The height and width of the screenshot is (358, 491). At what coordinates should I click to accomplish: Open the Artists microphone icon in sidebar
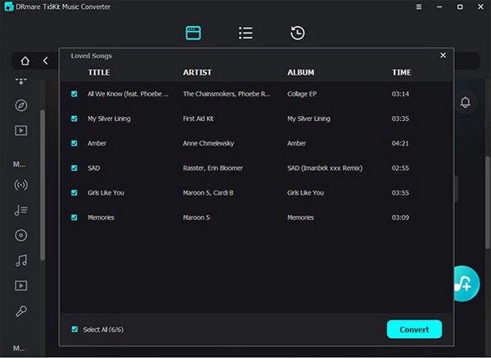[x=21, y=311]
